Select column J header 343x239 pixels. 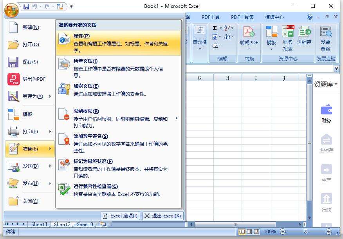pos(284,78)
